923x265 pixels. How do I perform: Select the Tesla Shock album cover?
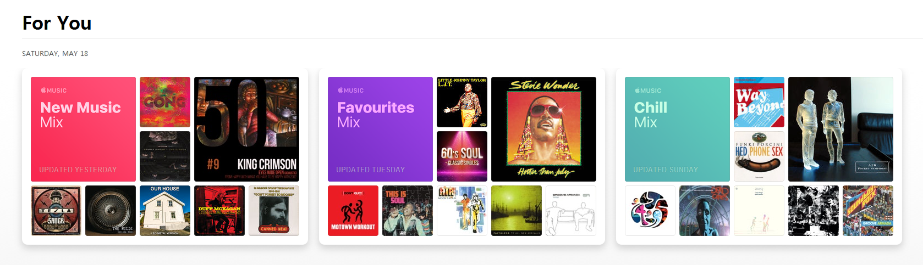point(56,211)
